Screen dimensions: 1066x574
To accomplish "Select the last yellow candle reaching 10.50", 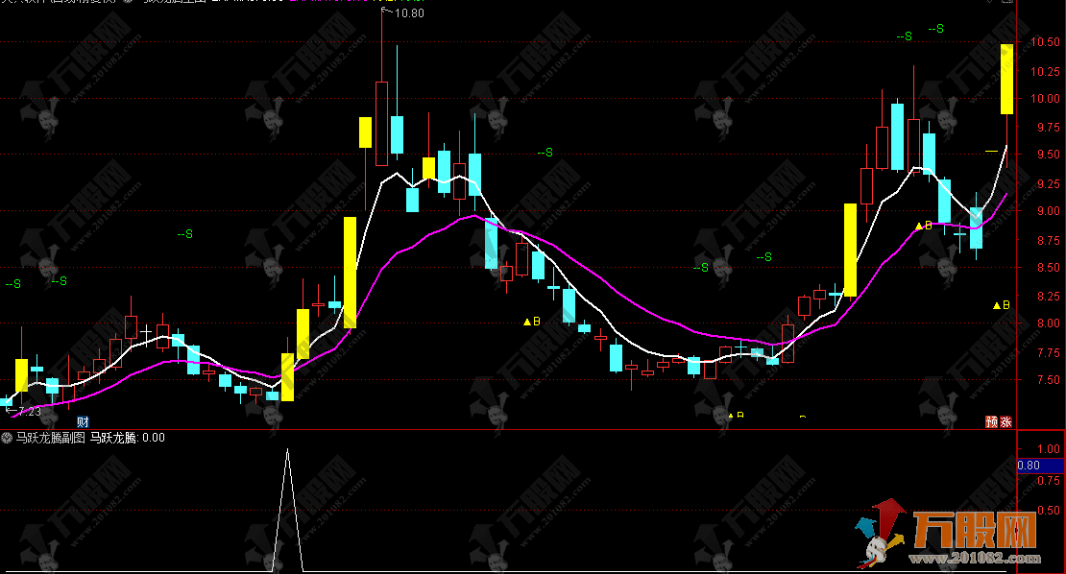I will pos(1006,79).
